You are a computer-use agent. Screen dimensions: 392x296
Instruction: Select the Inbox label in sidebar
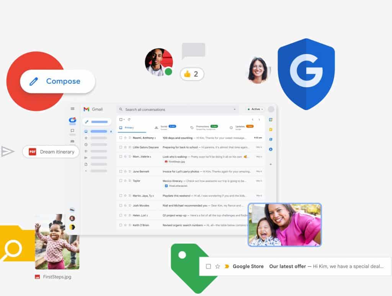click(98, 131)
